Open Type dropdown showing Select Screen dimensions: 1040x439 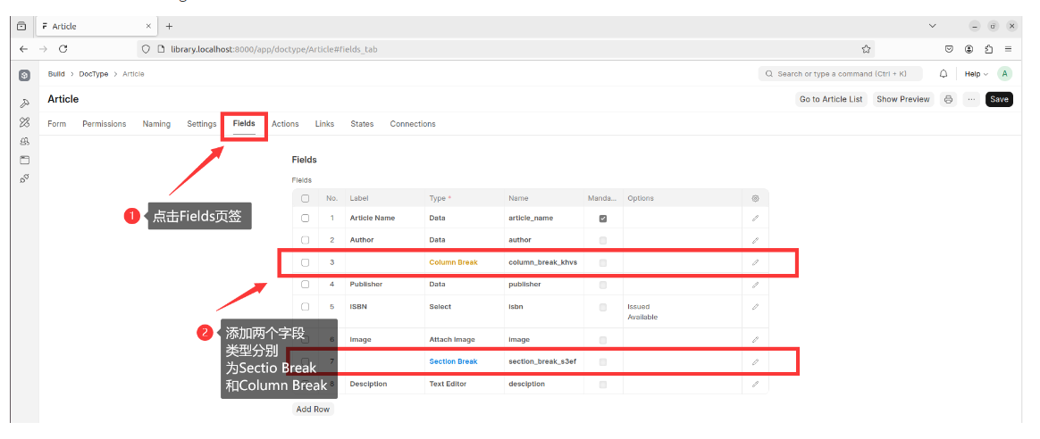pyautogui.click(x=465, y=311)
